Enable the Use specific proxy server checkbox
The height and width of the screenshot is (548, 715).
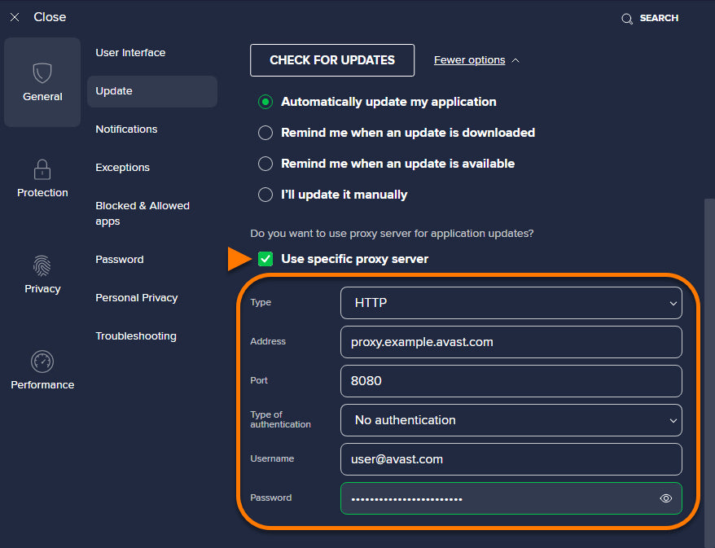pos(265,258)
